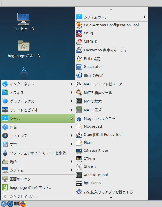Image resolution: width=162 pixels, height=207 pixels.
Task: Launch Pluma editor icon
Action: coord(79,143)
